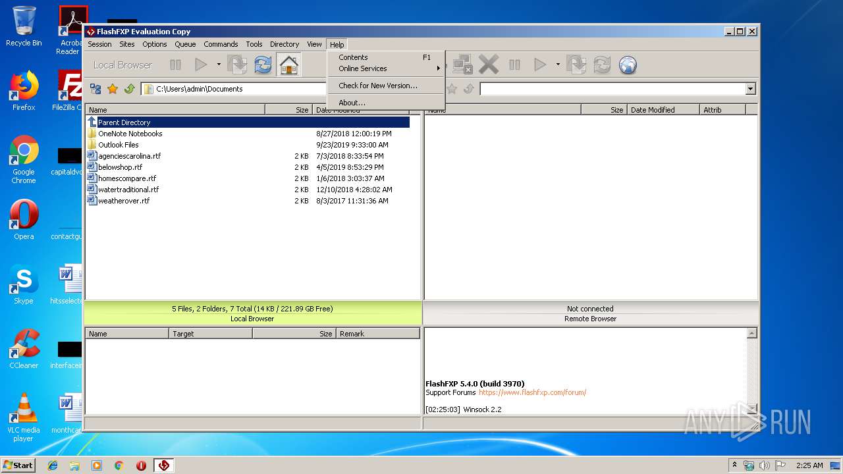
Task: Click the system tray volume icon
Action: 764,465
